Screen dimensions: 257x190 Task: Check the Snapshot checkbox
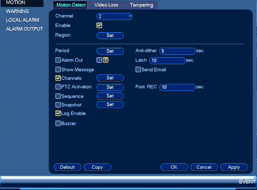tap(58, 104)
